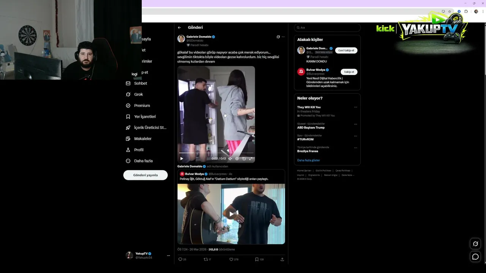Open the Brezilya Fransa trend
The image size is (486, 273).
point(308,151)
